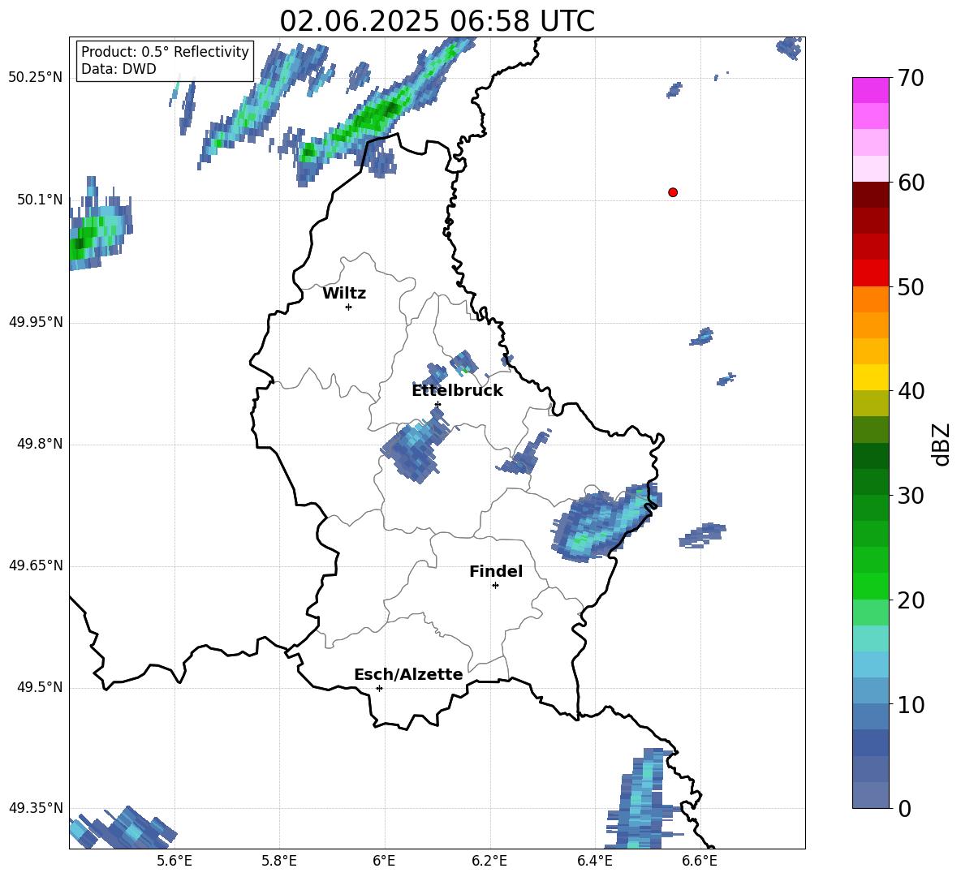Viewport: 961px width, 877px height.
Task: Click the 'Data: DWD' text
Action: click(119, 69)
